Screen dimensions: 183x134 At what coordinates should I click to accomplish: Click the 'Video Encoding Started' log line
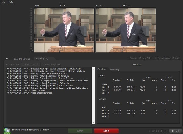[29, 93]
